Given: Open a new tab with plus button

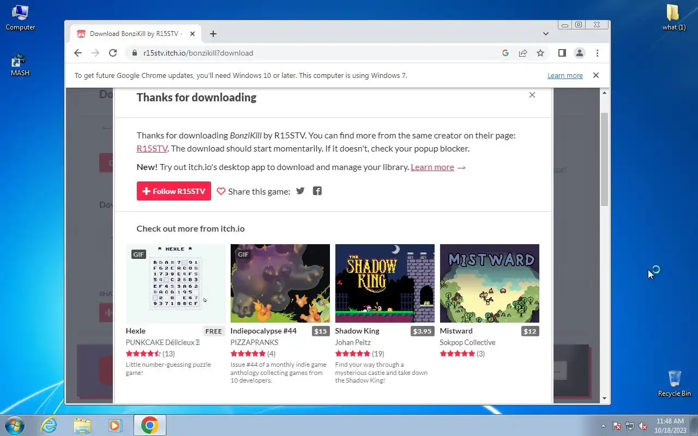Looking at the screenshot, I should coord(213,34).
